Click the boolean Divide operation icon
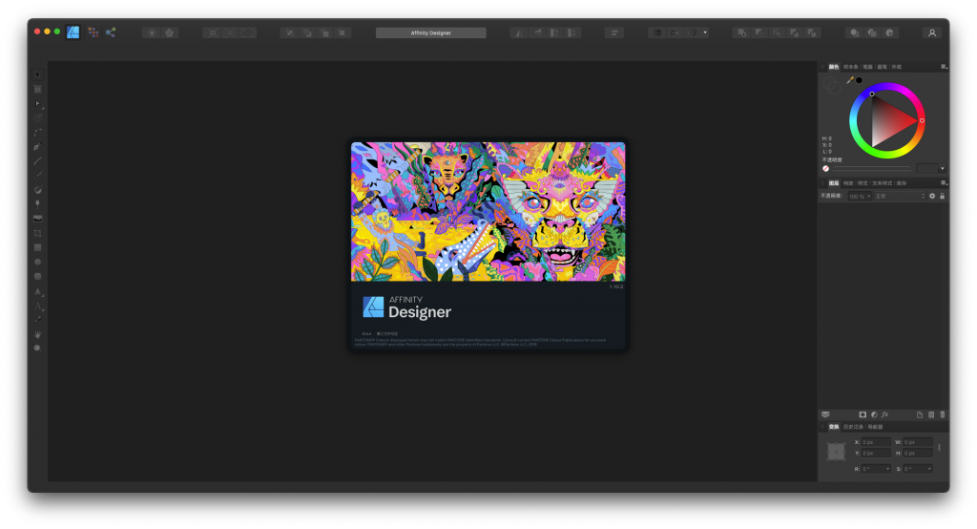Screen dimensions: 977x529 (x=811, y=32)
